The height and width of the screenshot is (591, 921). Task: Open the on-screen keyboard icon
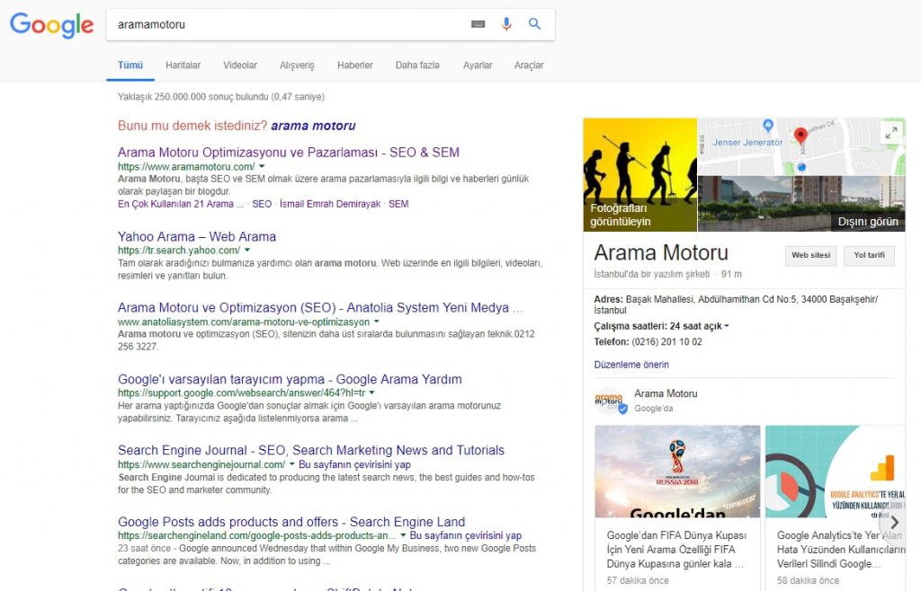478,24
